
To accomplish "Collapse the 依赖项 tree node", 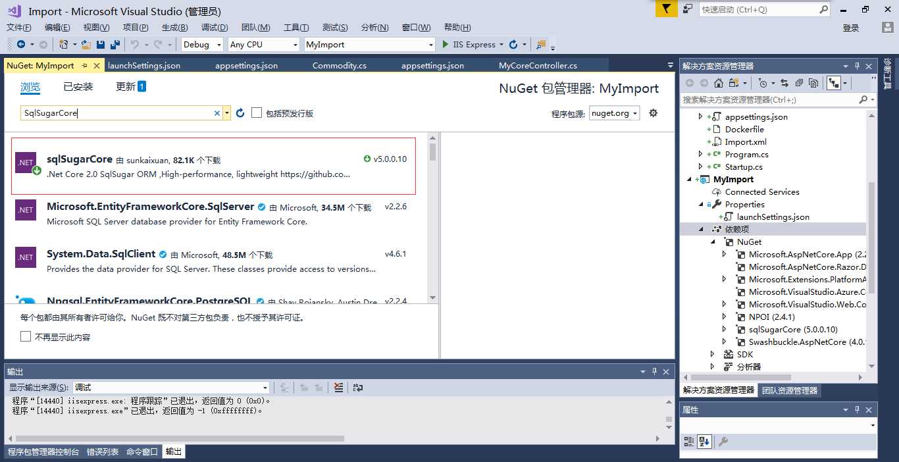I will click(x=701, y=230).
